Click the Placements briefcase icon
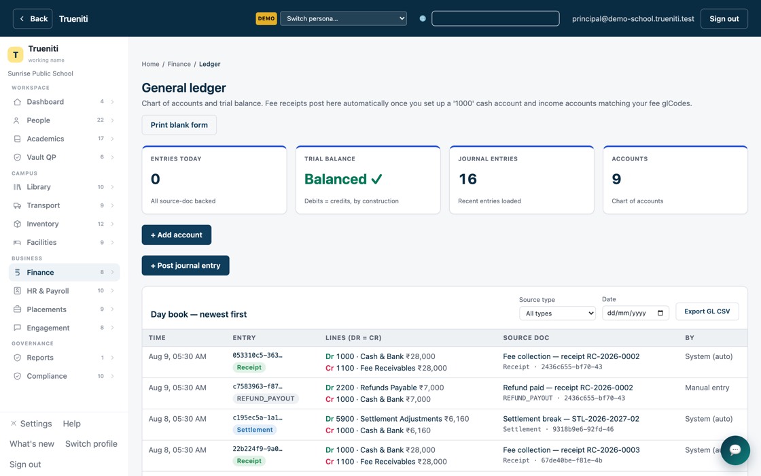Viewport: 761px width, 476px height. tap(17, 309)
